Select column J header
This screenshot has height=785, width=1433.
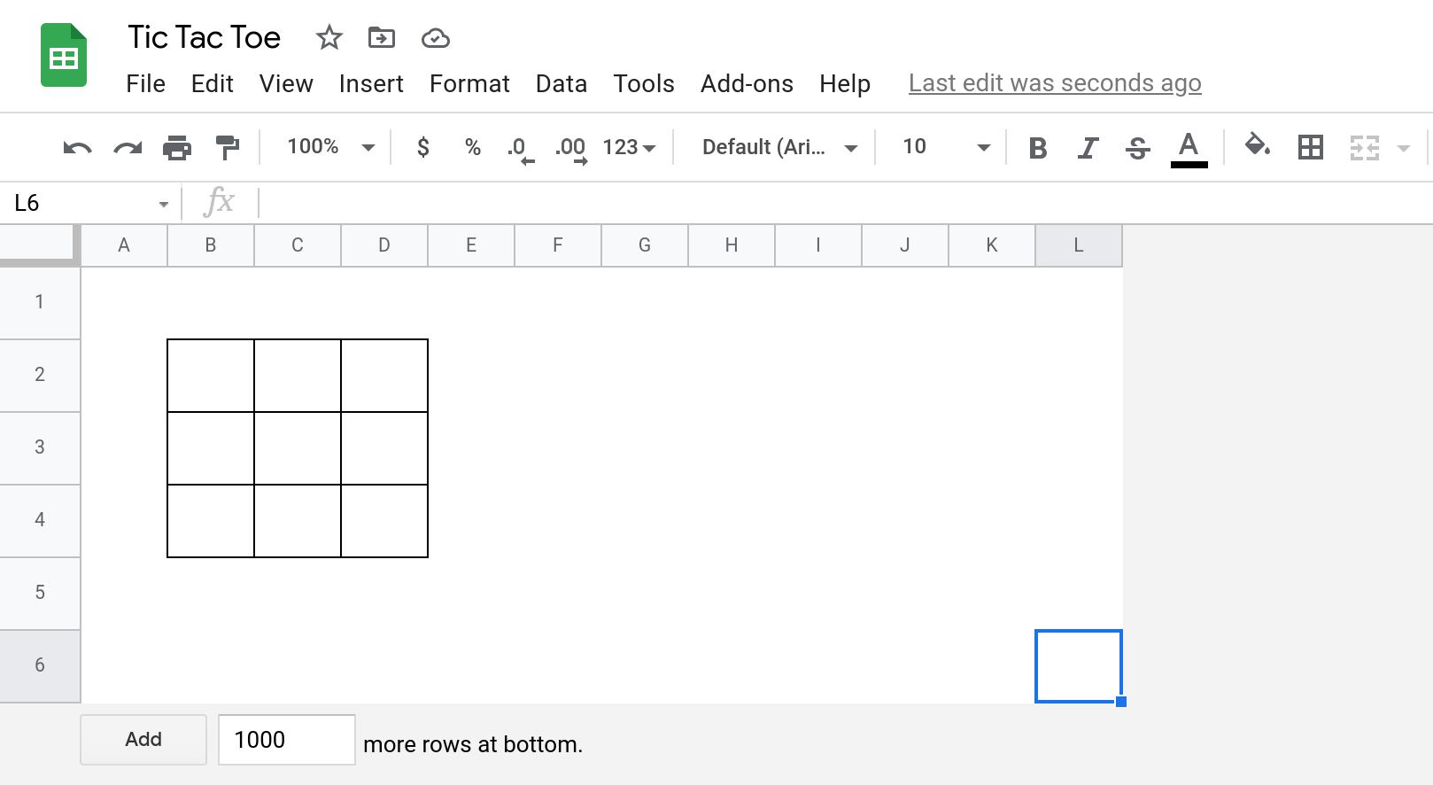coord(905,245)
